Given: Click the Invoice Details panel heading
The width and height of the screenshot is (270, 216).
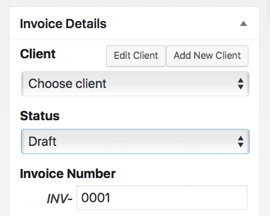Looking at the screenshot, I should 63,23.
